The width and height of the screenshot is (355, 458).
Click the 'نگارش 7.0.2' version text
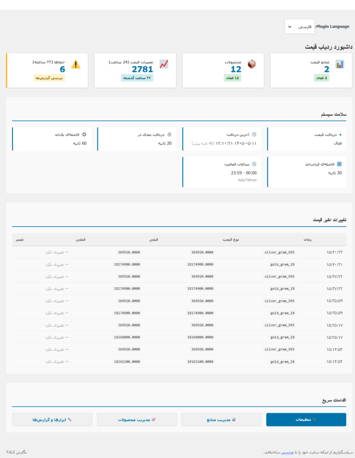17,452
